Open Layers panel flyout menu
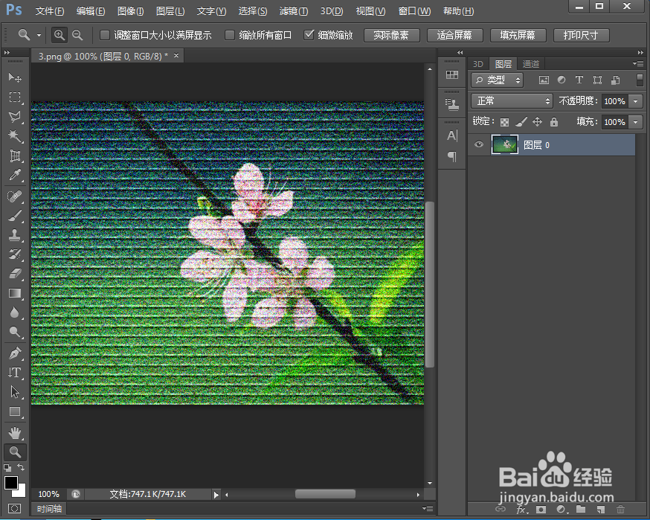This screenshot has width=650, height=520. tap(638, 63)
